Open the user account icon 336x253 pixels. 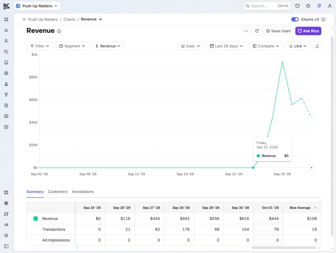[330, 6]
